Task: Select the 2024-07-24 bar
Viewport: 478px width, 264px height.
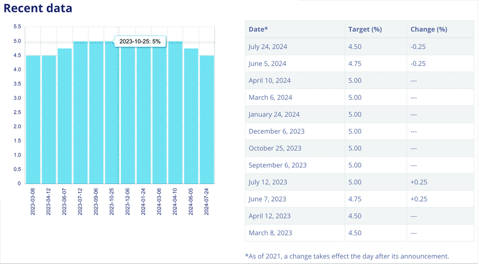Action: [x=207, y=119]
